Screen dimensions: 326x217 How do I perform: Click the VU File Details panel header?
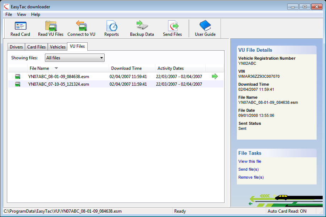(x=276, y=50)
